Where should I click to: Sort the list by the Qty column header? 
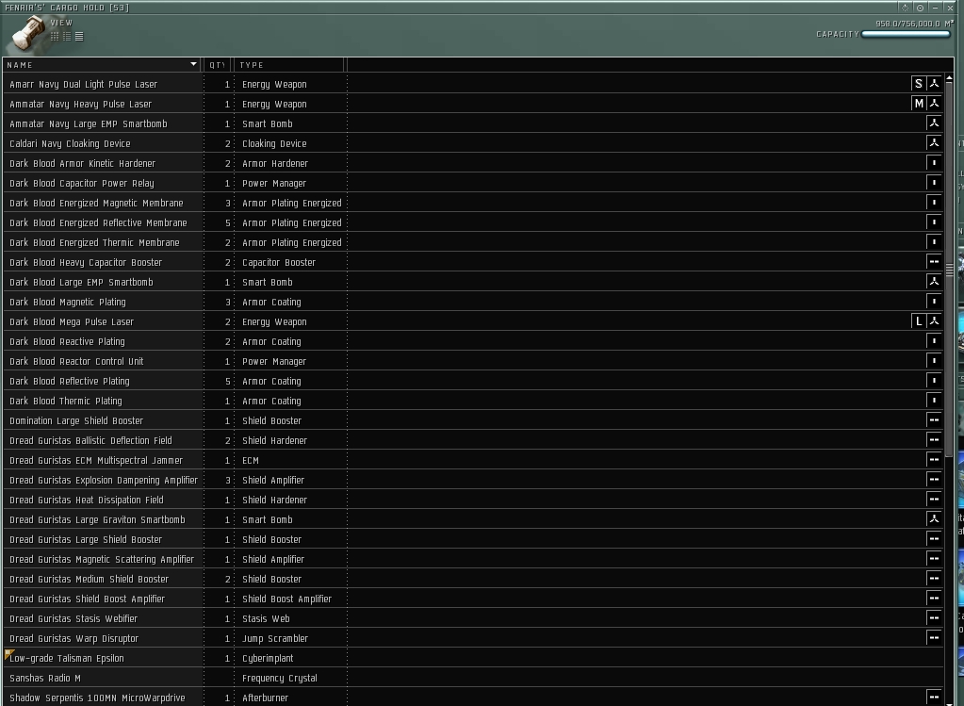pyautogui.click(x=218, y=65)
